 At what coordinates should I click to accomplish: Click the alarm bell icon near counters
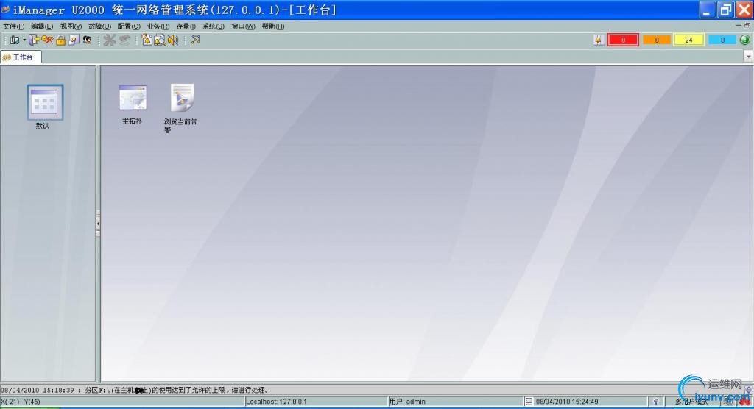click(599, 40)
